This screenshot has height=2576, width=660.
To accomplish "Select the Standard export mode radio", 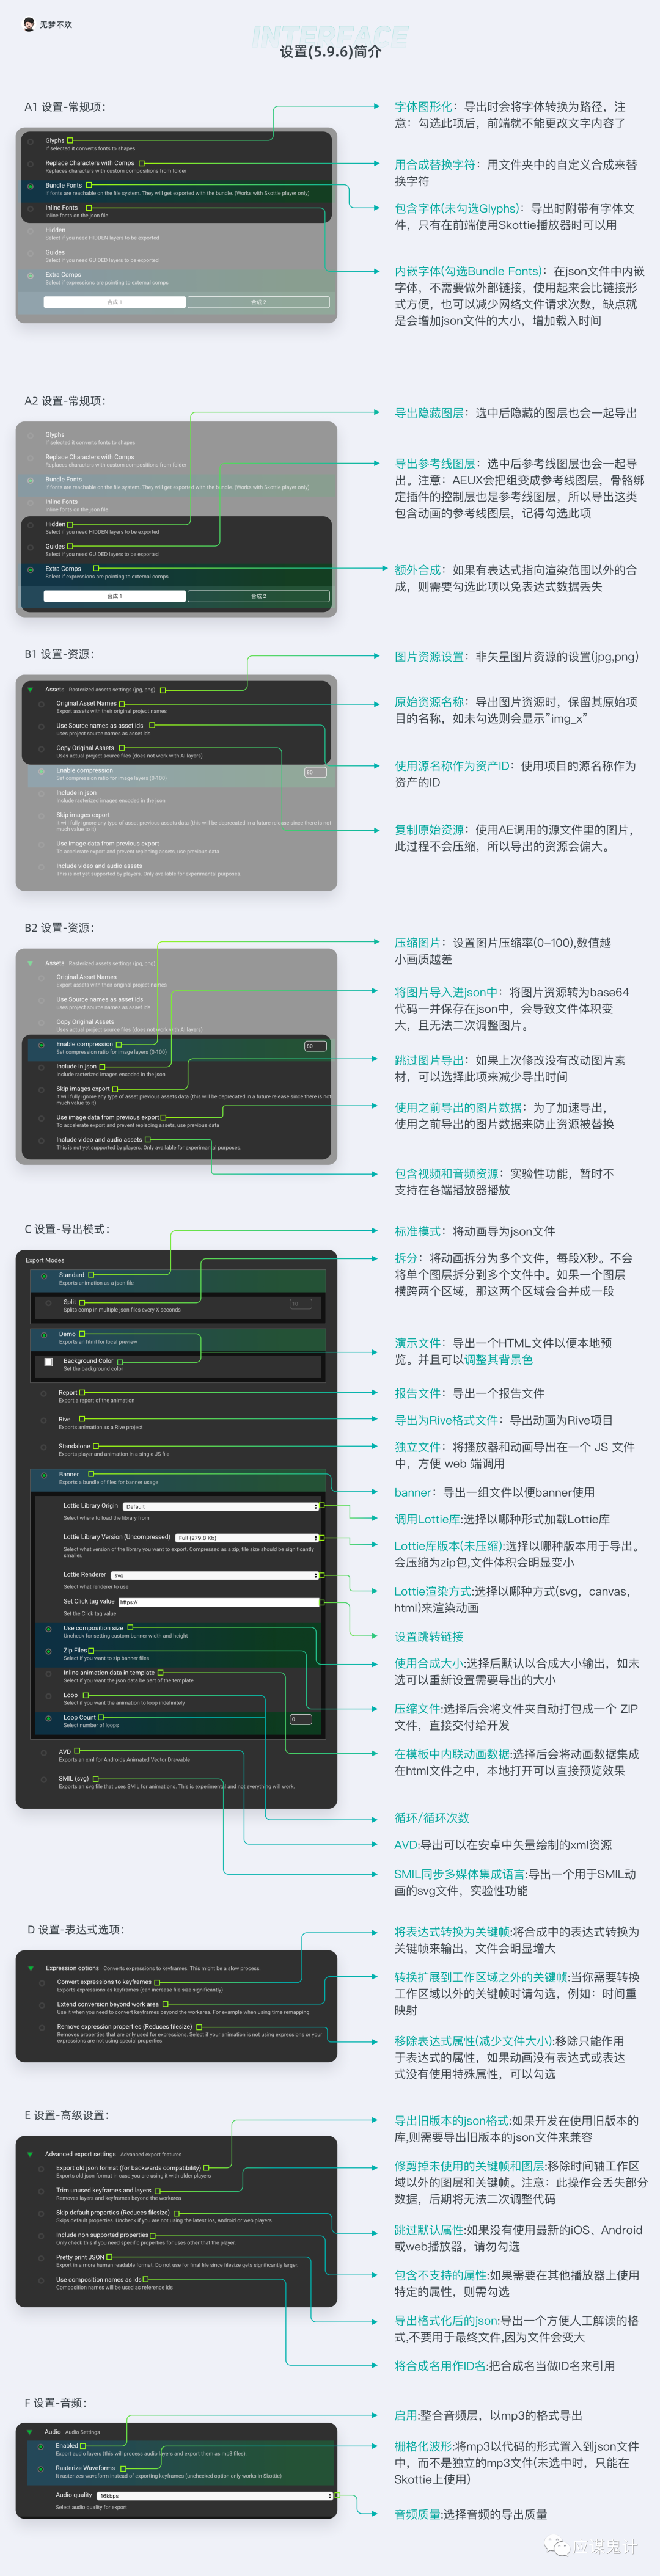I will coord(44,1277).
